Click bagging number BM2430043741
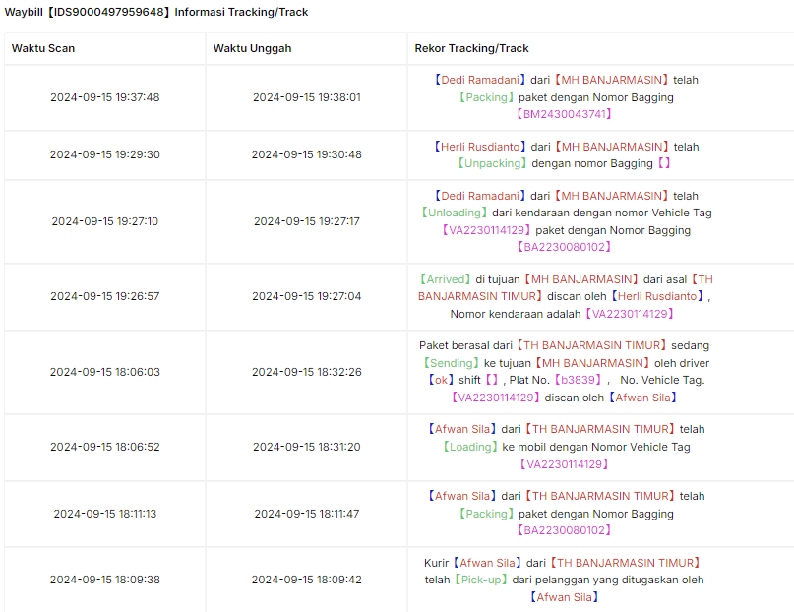The height and width of the screenshot is (612, 794). coord(564,114)
